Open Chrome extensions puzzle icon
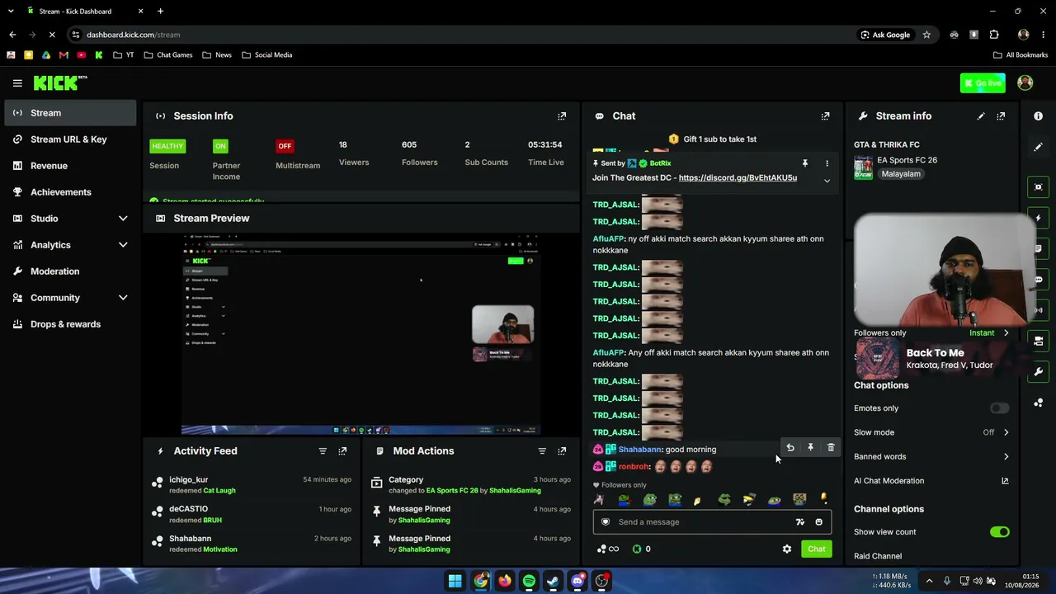 (x=994, y=35)
